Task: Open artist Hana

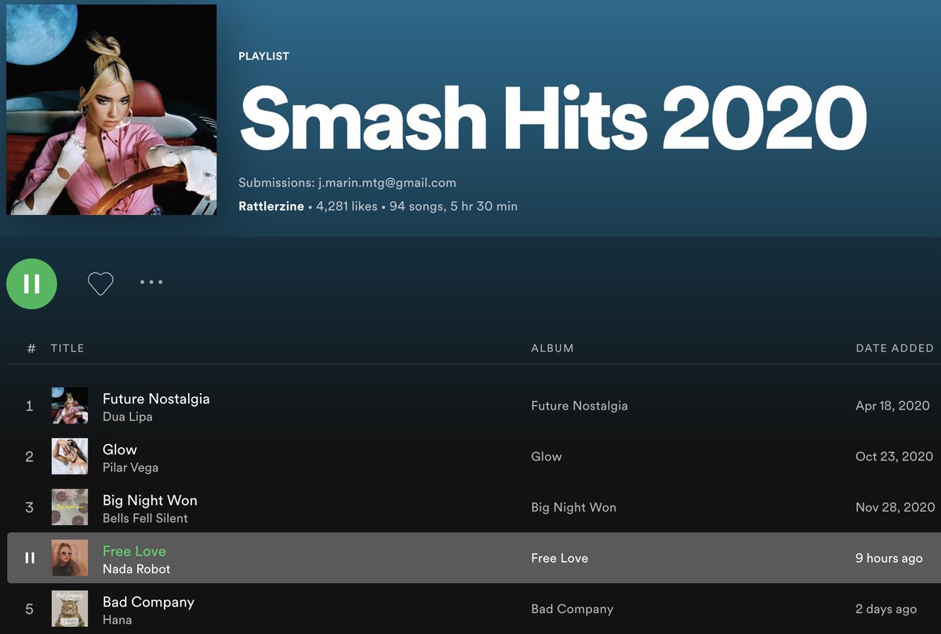Action: (117, 620)
